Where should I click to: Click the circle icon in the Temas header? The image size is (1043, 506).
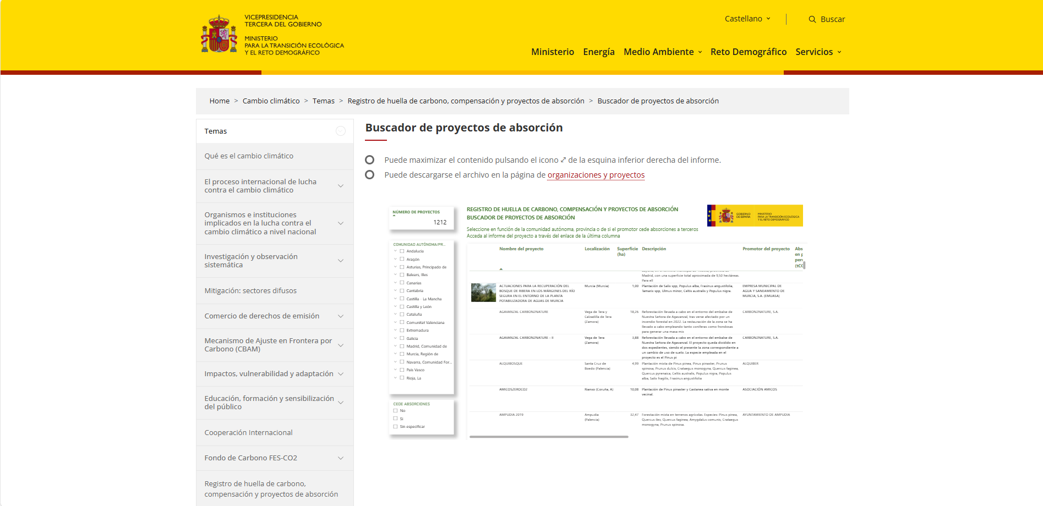[341, 131]
